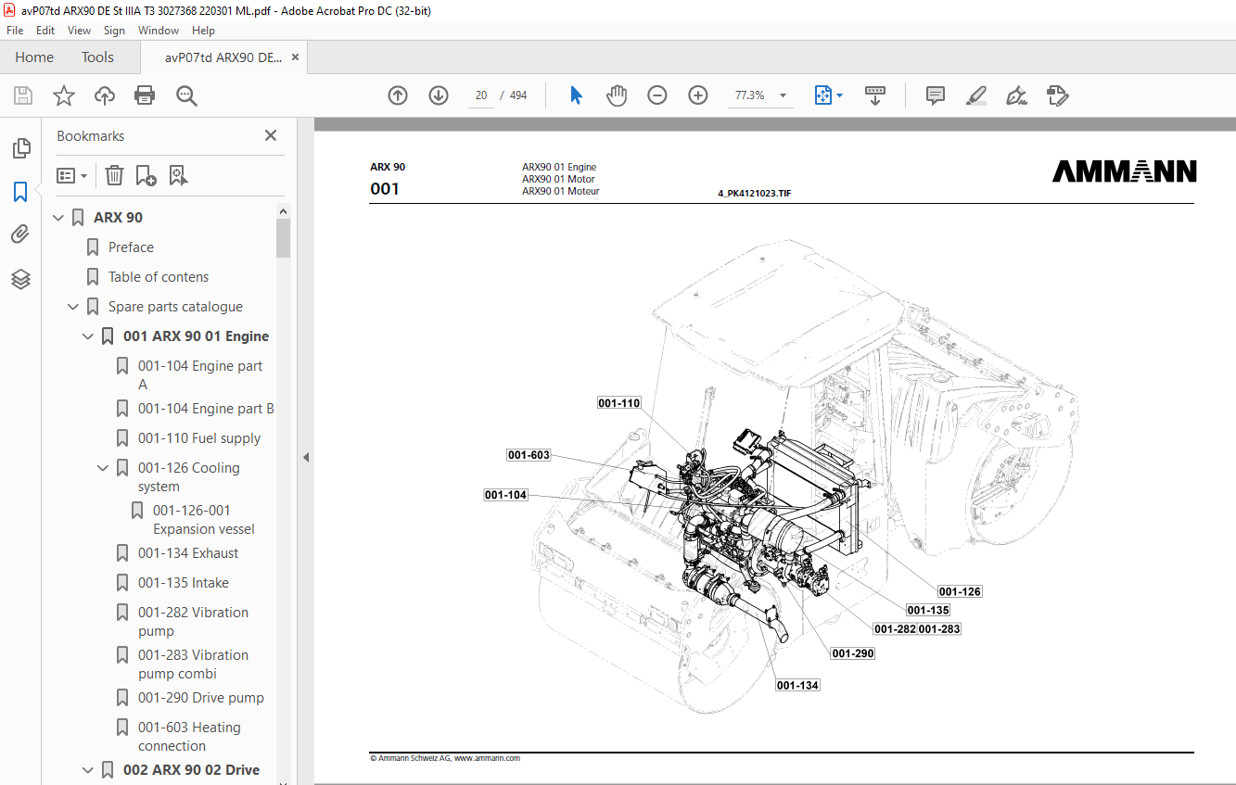Open the Preface bookmark

[131, 247]
